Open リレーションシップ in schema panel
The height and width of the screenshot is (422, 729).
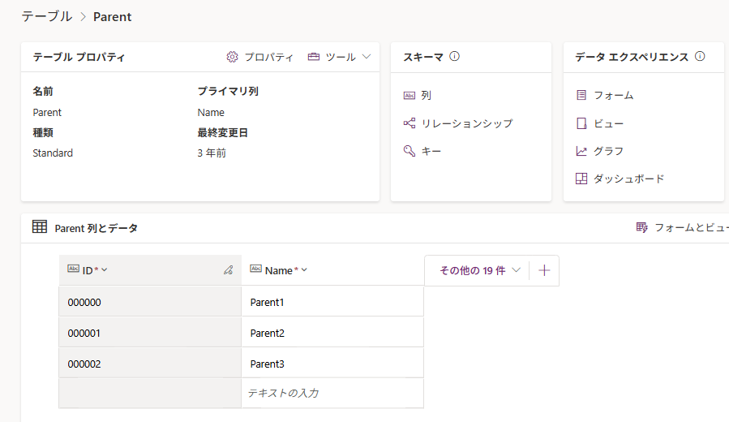pyautogui.click(x=465, y=123)
